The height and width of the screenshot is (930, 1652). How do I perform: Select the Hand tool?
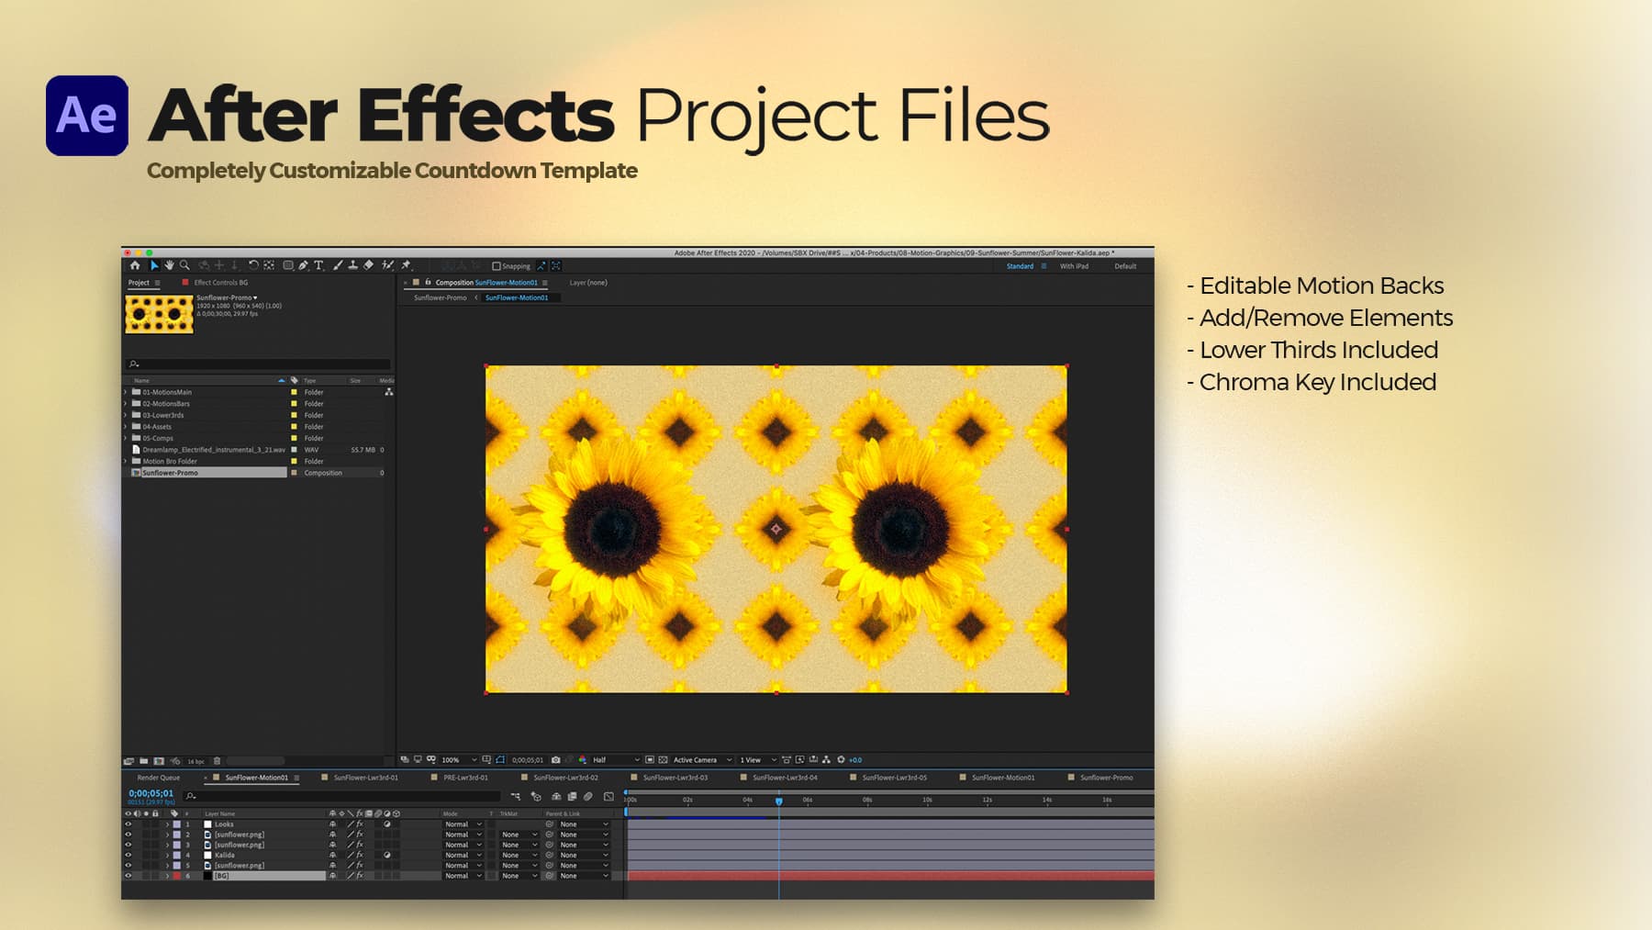[x=169, y=265]
